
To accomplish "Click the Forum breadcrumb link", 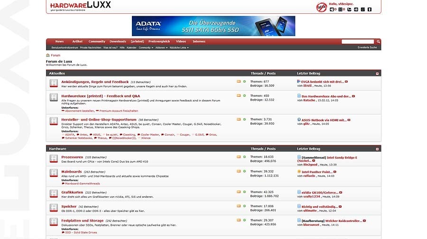I will pos(56,55).
